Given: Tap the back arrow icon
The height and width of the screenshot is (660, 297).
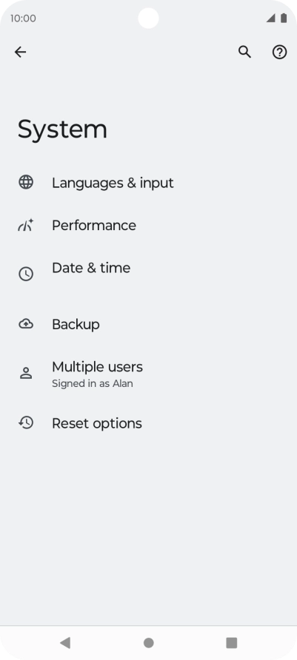Looking at the screenshot, I should tap(20, 52).
